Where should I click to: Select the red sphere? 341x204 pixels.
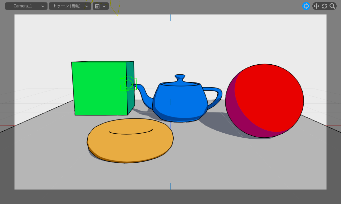pos(270,96)
